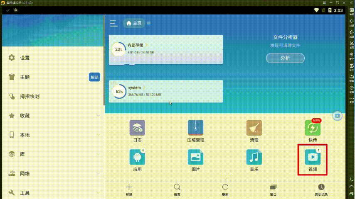This screenshot has width=355, height=199.
Task: Open the 音乐 music category
Action: tap(254, 160)
